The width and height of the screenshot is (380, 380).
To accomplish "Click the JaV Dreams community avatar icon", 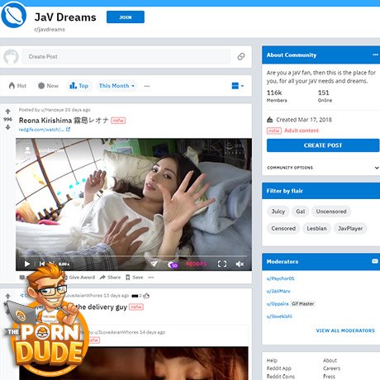I will [14, 16].
